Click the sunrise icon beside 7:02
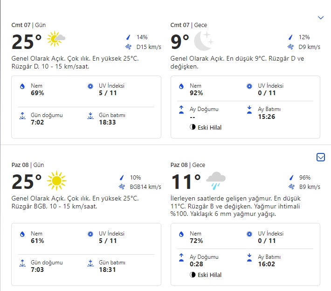The image size is (331, 291). point(21,116)
